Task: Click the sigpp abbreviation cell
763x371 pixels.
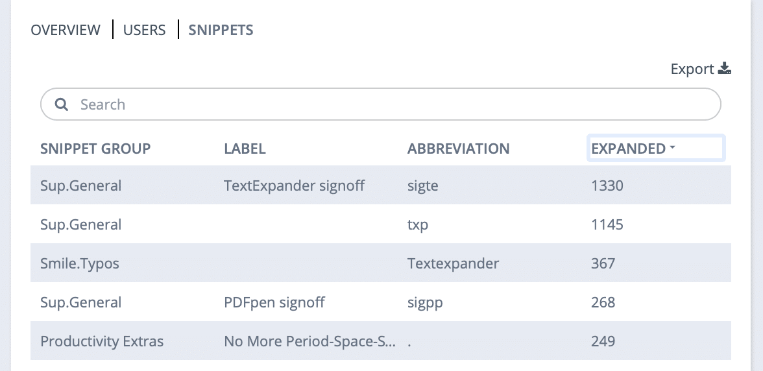Action: (425, 302)
